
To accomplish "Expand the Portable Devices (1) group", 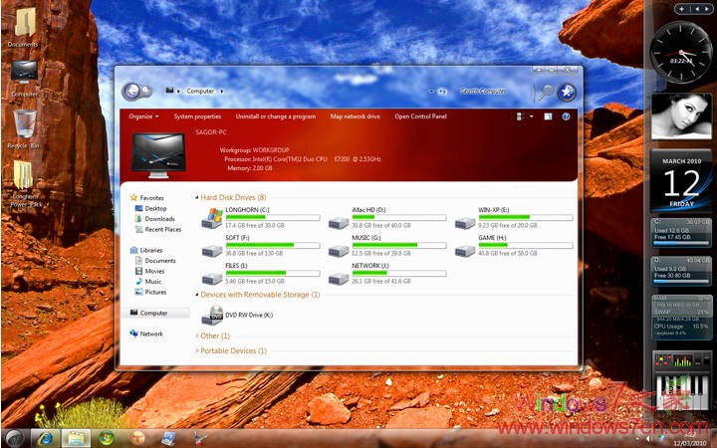I will pos(197,350).
